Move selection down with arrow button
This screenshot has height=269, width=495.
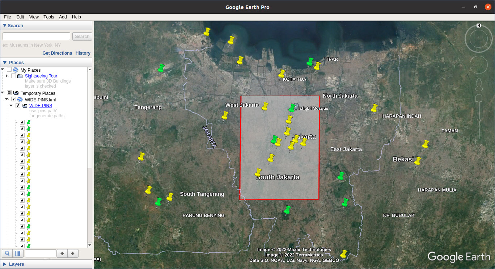[73, 253]
